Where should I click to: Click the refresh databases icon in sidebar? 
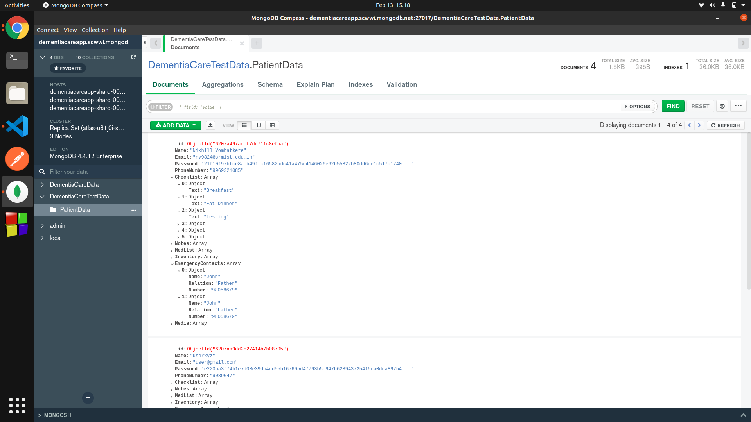(x=133, y=57)
